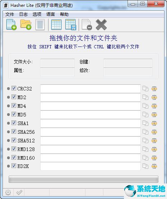Click compare scale icon for SHA256
167x199 pixels.
click(x=154, y=132)
